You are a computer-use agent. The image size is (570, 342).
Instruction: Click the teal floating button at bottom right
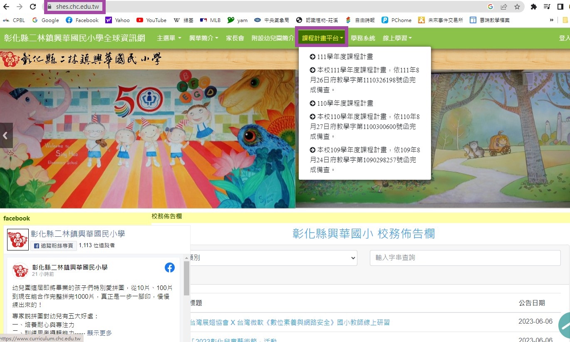coord(564,325)
